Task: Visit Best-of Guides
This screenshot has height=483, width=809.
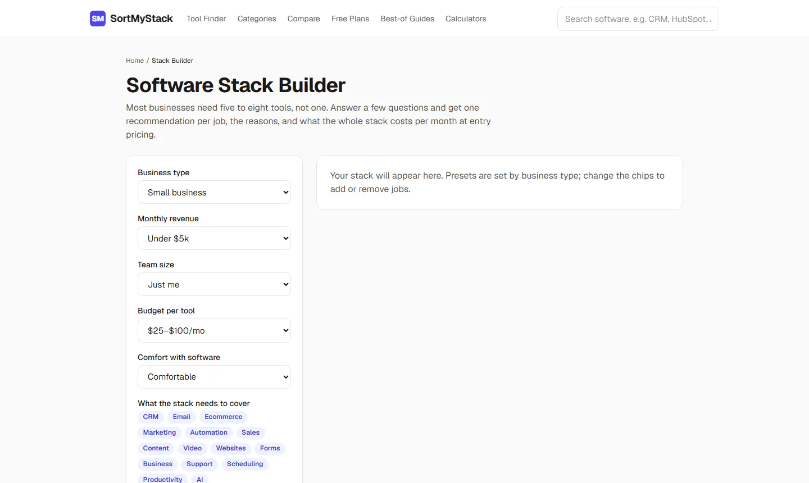Action: click(x=407, y=19)
